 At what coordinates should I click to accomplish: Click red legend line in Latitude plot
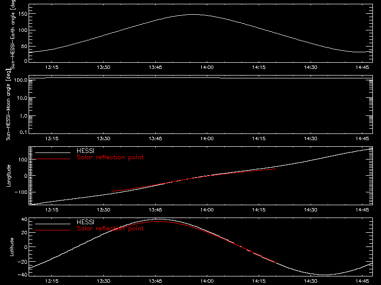click(x=53, y=230)
